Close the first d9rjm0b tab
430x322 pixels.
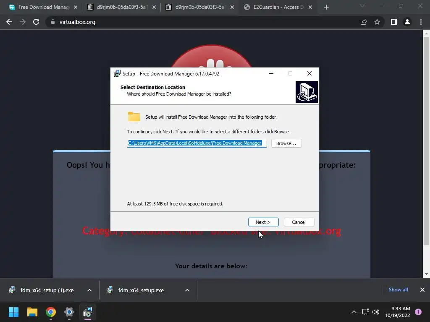tap(154, 8)
